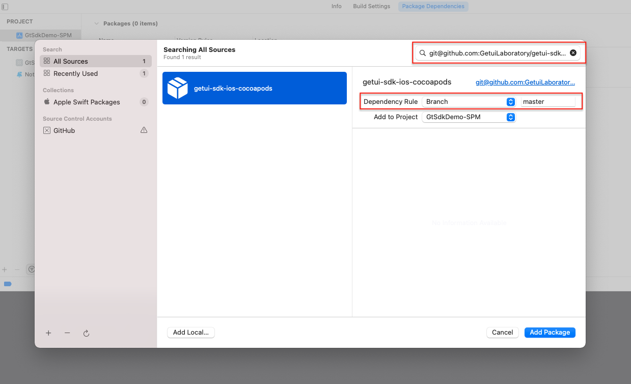Select Recently Used in sidebar
631x384 pixels.
point(96,73)
